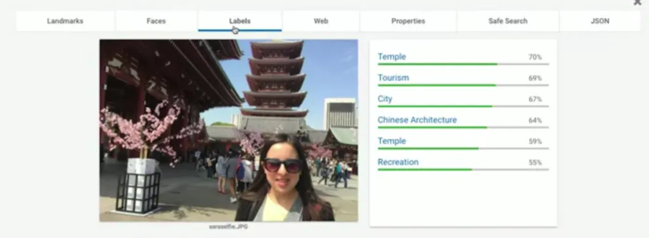Viewport: 649px width, 238px height.
Task: Click the Recreation confidence bar
Action: pos(463,170)
